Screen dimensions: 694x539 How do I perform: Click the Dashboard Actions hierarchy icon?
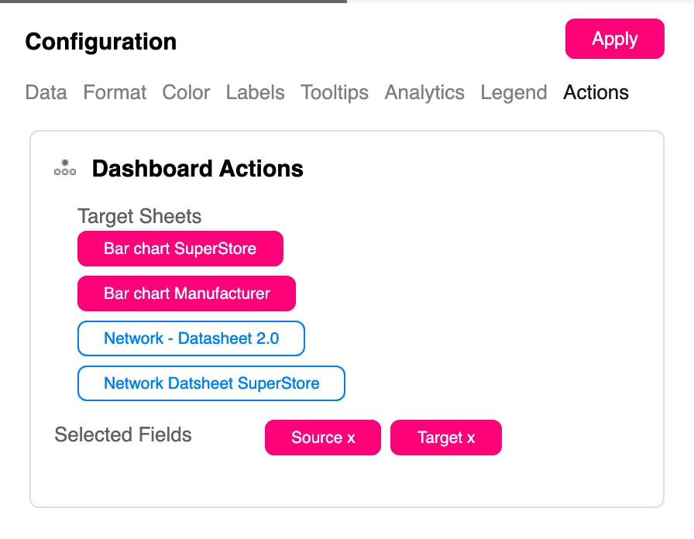pyautogui.click(x=65, y=168)
